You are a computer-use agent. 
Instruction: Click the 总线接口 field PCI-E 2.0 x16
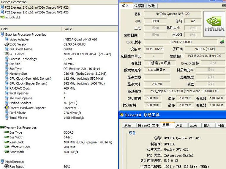pos(205,56)
